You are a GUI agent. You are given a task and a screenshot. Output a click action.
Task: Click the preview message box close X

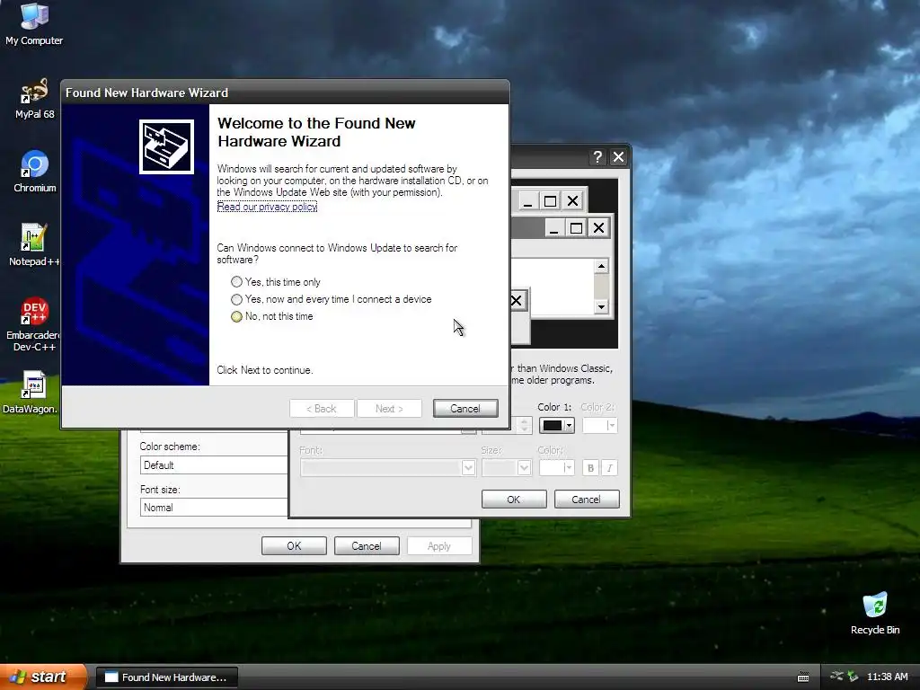(x=517, y=301)
